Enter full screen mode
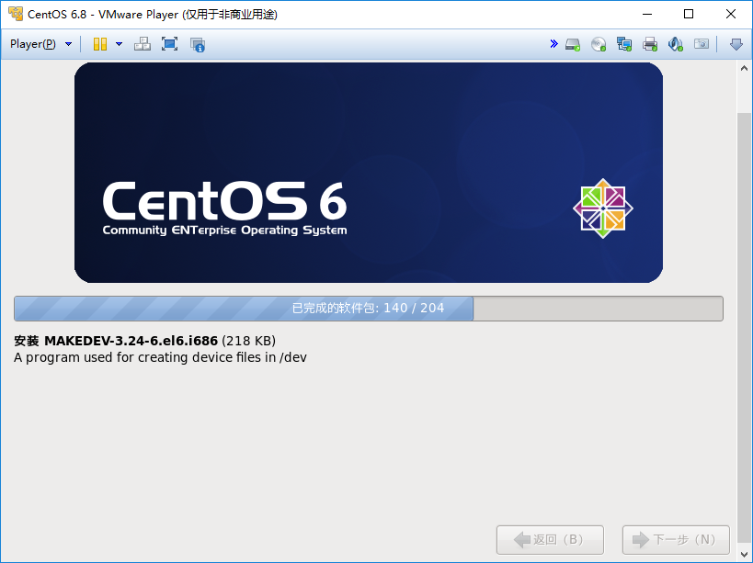 pyautogui.click(x=169, y=44)
